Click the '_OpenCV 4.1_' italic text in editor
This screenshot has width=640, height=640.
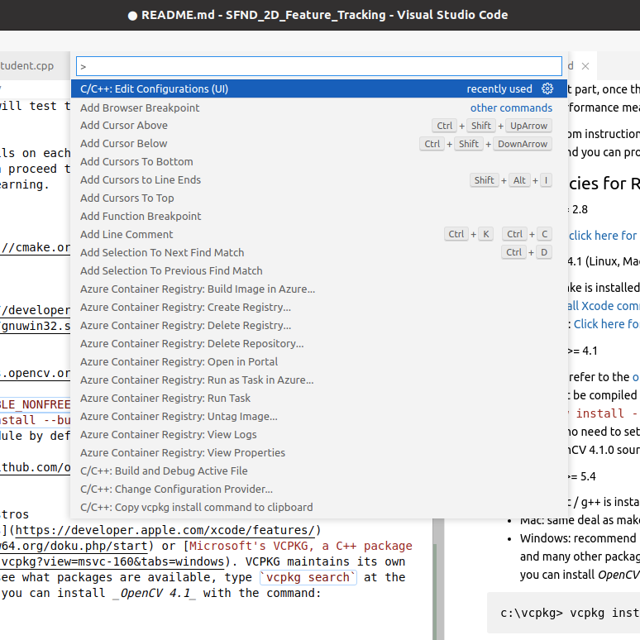(154, 593)
